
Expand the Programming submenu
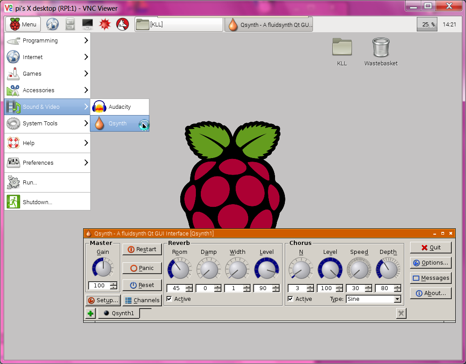coord(47,41)
